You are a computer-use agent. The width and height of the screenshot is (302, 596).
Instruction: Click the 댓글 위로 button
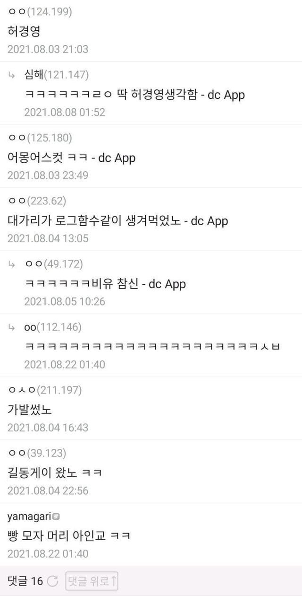(x=92, y=581)
